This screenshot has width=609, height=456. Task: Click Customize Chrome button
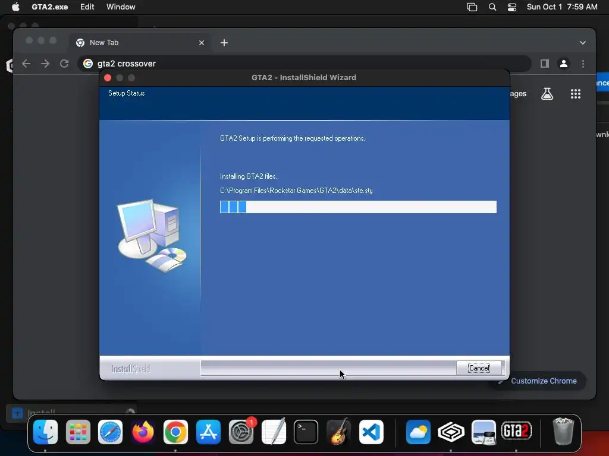coord(539,381)
